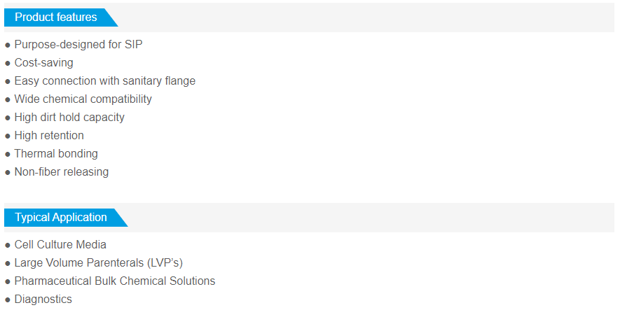The height and width of the screenshot is (317, 620).
Task: Click bullet point before Purpose-designed for SIP
Action: pyautogui.click(x=8, y=45)
